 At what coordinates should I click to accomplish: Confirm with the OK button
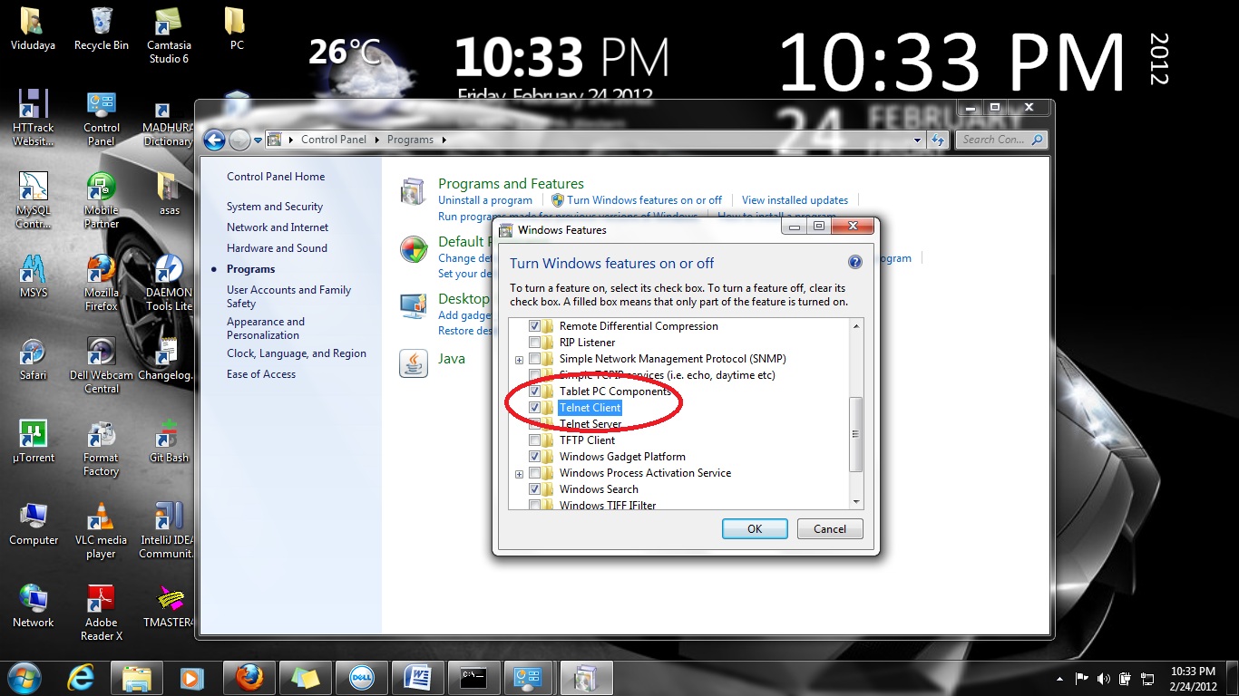(755, 529)
